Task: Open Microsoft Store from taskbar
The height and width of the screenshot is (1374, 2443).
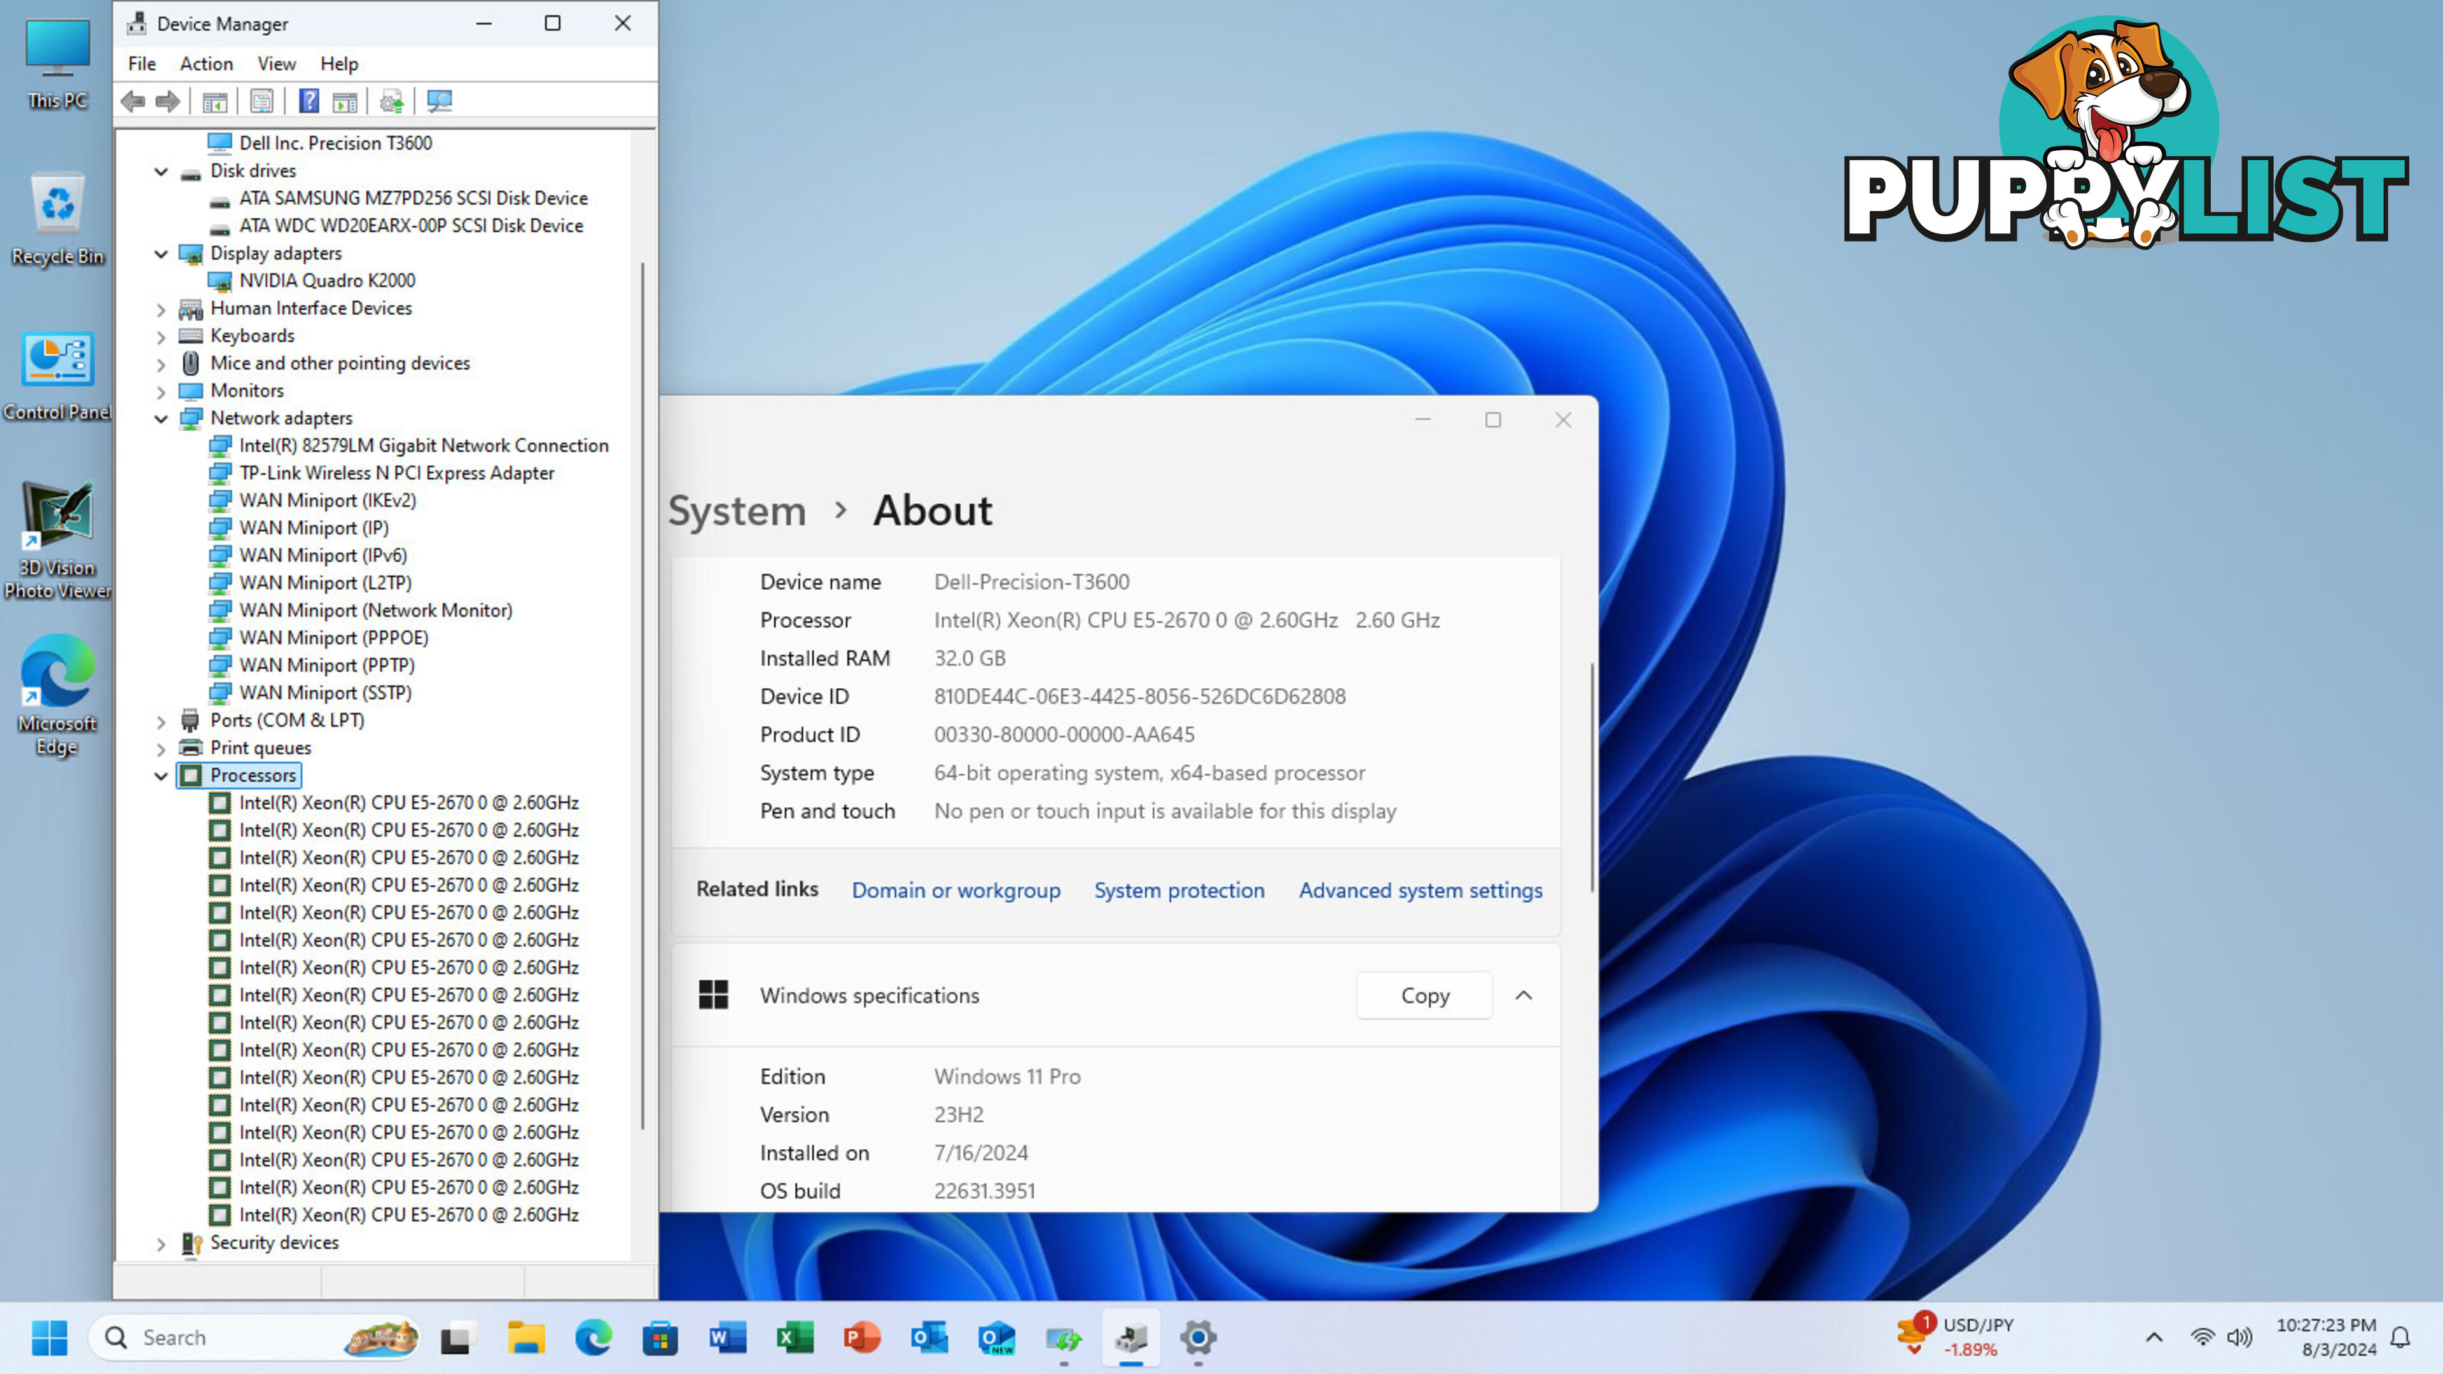Action: click(660, 1338)
